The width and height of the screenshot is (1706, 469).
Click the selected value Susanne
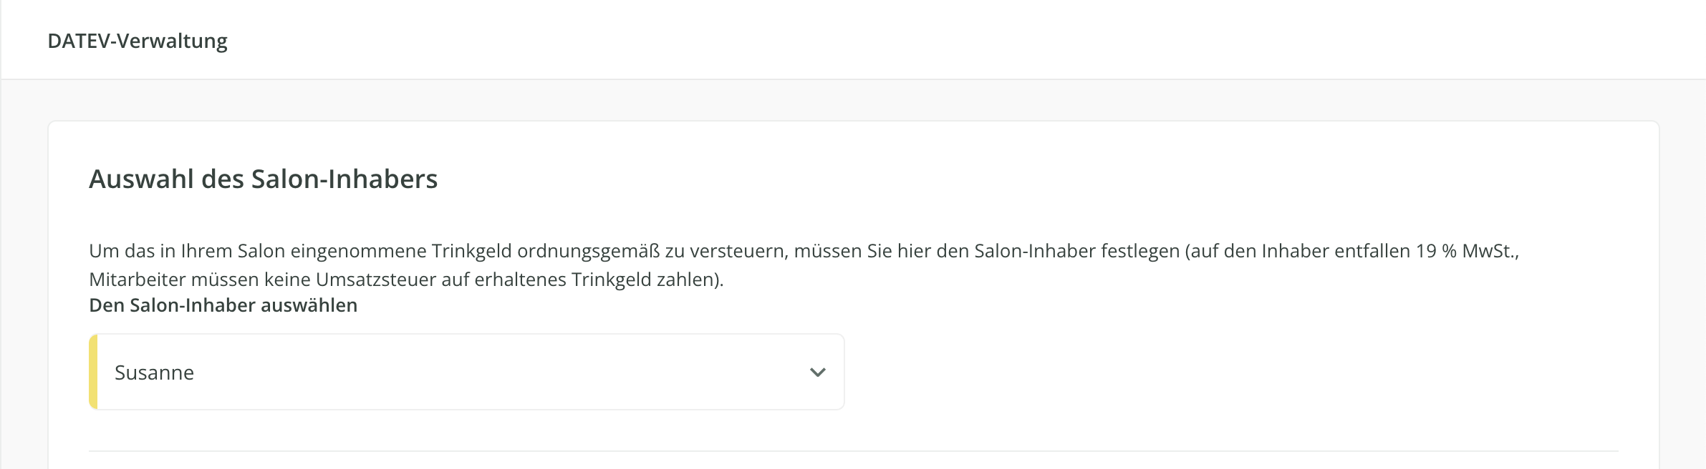[x=155, y=372]
